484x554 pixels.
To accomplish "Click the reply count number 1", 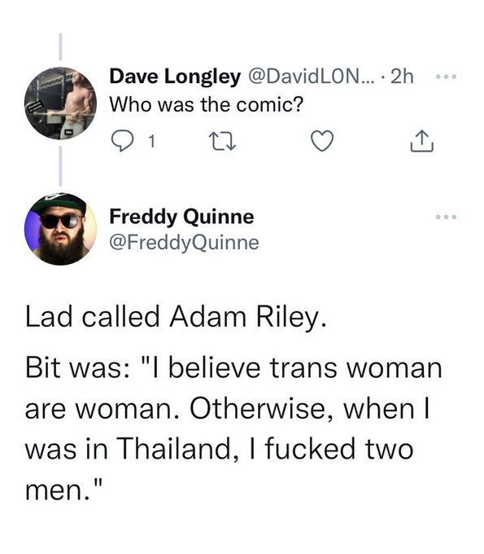I will (151, 141).
